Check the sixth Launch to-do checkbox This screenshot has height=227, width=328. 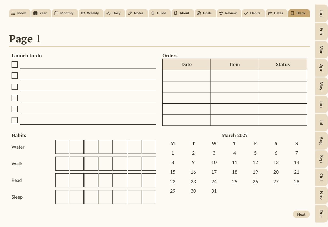pos(15,120)
